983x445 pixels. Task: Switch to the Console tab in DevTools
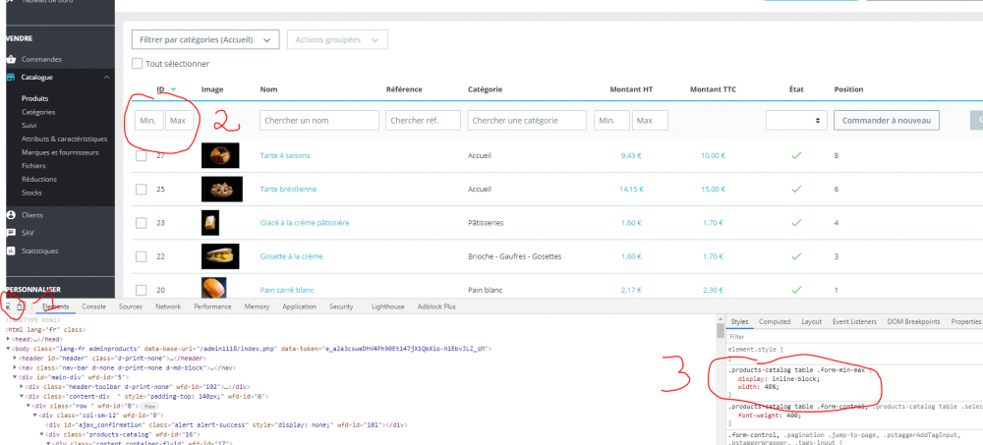pos(94,306)
